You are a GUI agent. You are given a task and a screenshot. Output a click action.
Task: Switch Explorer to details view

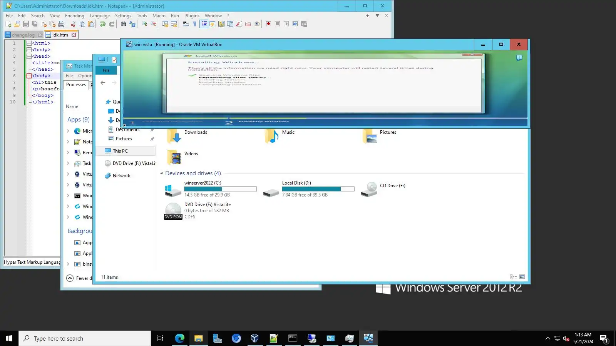[513, 277]
